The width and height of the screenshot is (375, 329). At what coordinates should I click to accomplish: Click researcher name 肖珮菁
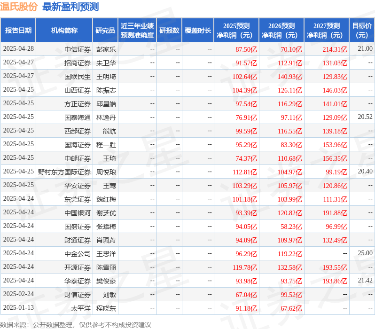[x=106, y=240]
